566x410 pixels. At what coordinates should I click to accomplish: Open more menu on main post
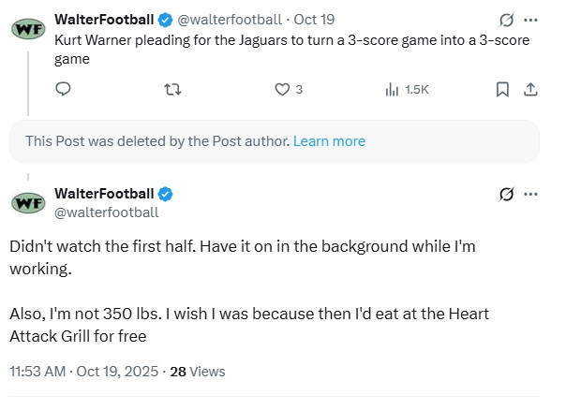click(531, 195)
